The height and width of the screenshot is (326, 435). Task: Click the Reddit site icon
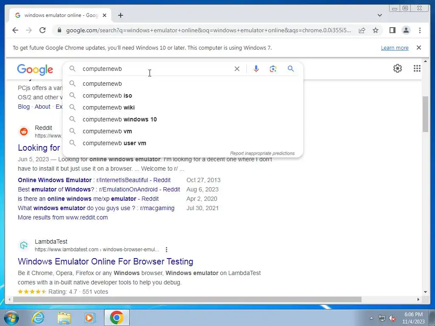24,132
